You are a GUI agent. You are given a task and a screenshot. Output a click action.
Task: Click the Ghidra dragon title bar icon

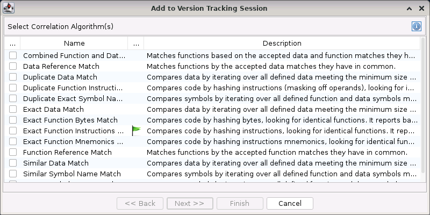click(x=9, y=8)
